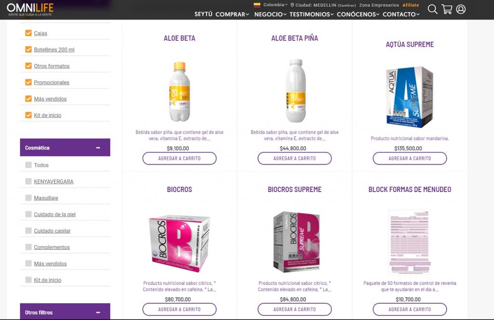Click the Omnilife logo
494x320 pixels.
click(30, 10)
